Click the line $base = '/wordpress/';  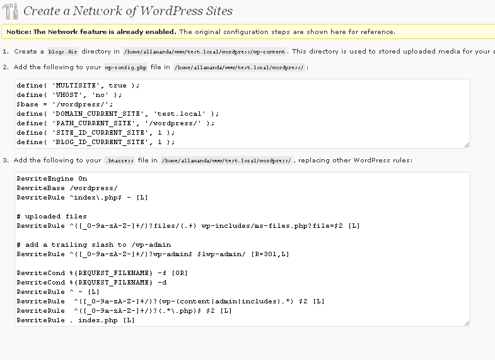(x=65, y=104)
